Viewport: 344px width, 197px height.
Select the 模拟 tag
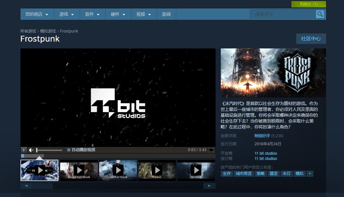tap(299, 174)
